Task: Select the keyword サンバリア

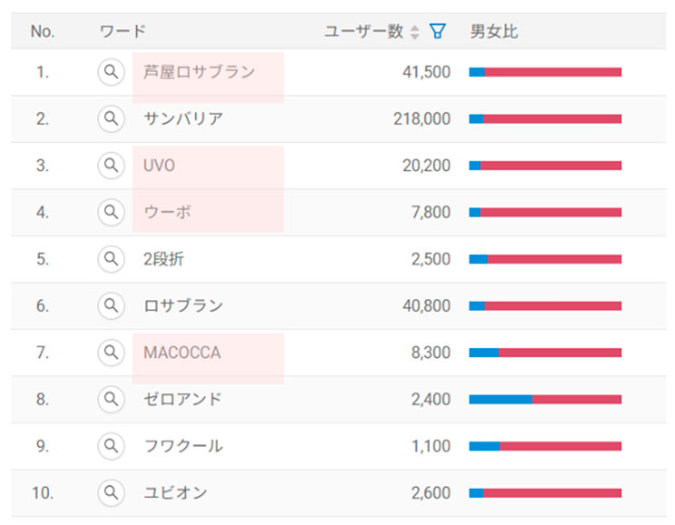Action: click(x=183, y=119)
